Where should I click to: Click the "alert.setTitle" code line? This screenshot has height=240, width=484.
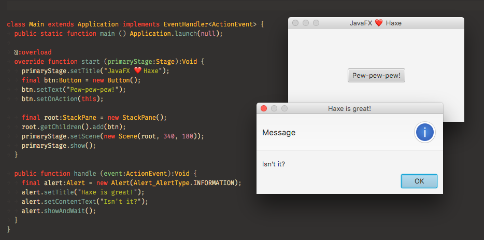click(x=83, y=192)
